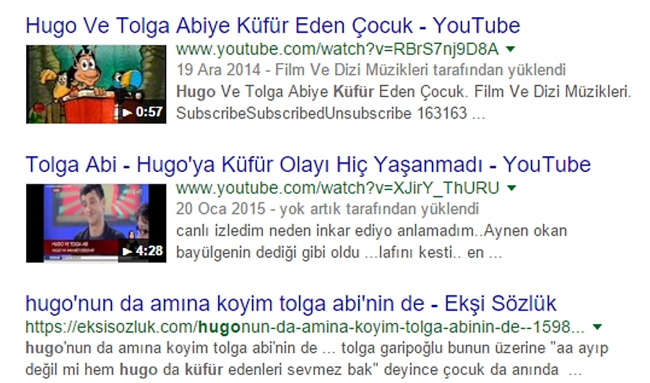Open the Ekşi Sözlük result title
The image size is (650, 383).
[x=290, y=304]
